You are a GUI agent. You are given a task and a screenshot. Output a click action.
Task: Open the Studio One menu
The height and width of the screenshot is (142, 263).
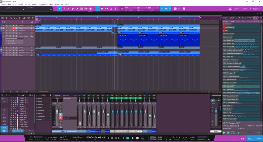click(x=59, y=4)
